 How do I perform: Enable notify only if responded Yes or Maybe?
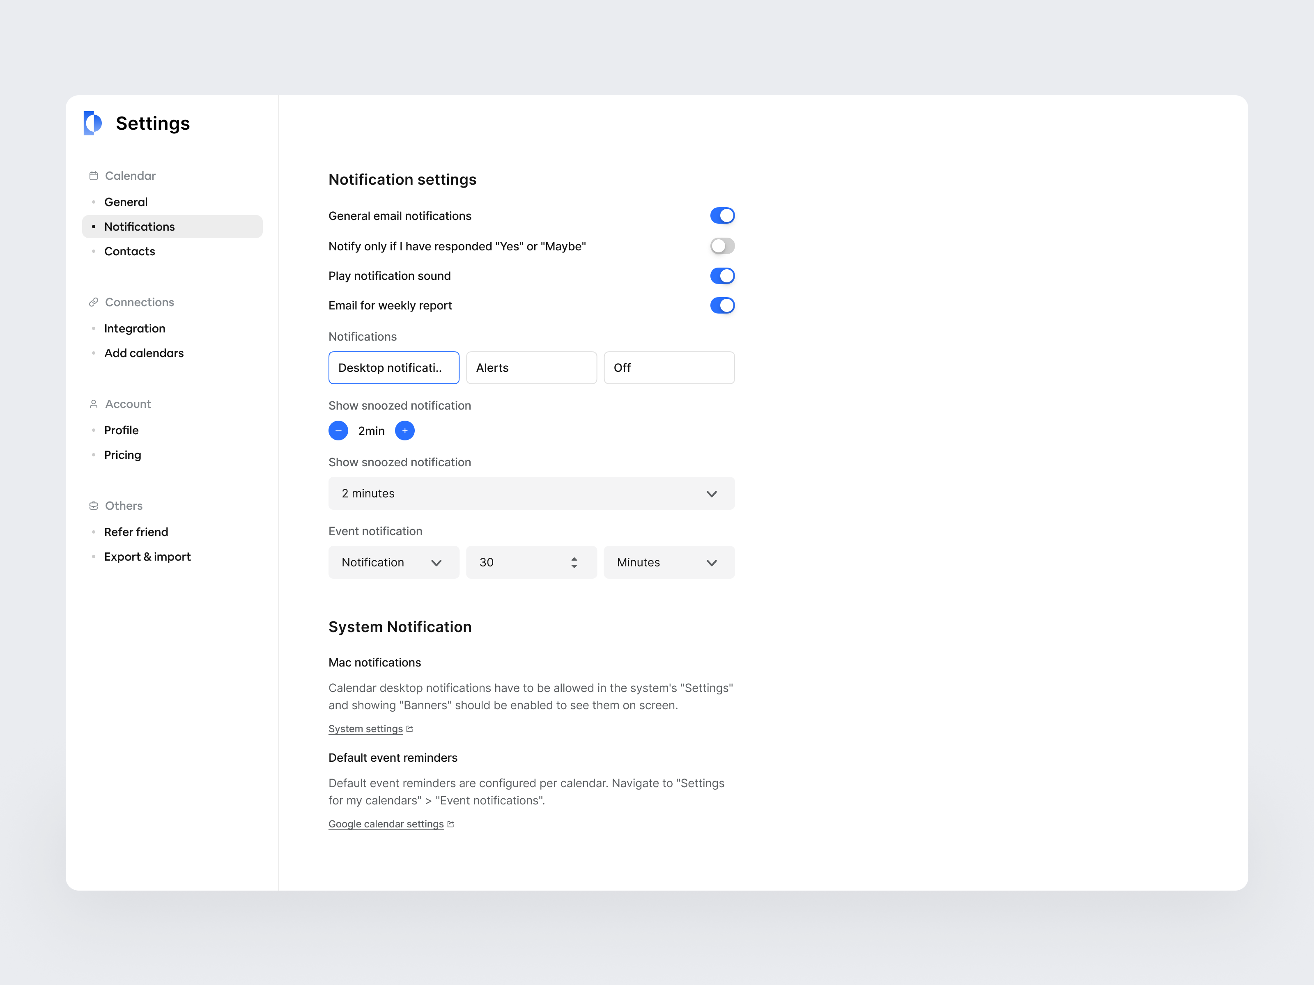(x=722, y=246)
